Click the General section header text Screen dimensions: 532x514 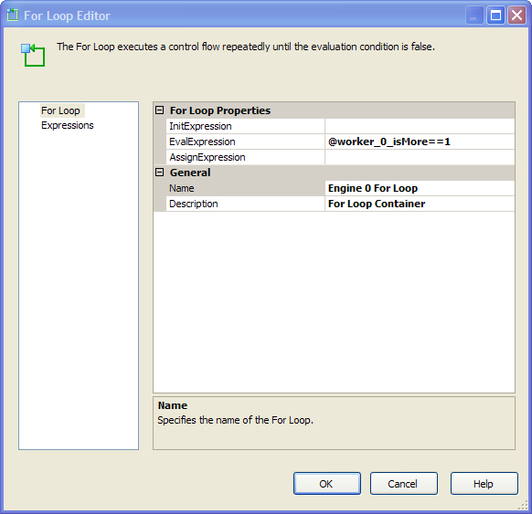click(x=190, y=173)
